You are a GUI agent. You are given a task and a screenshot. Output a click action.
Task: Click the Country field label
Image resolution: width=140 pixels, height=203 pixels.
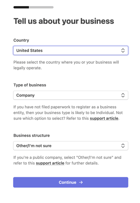[x=21, y=40]
